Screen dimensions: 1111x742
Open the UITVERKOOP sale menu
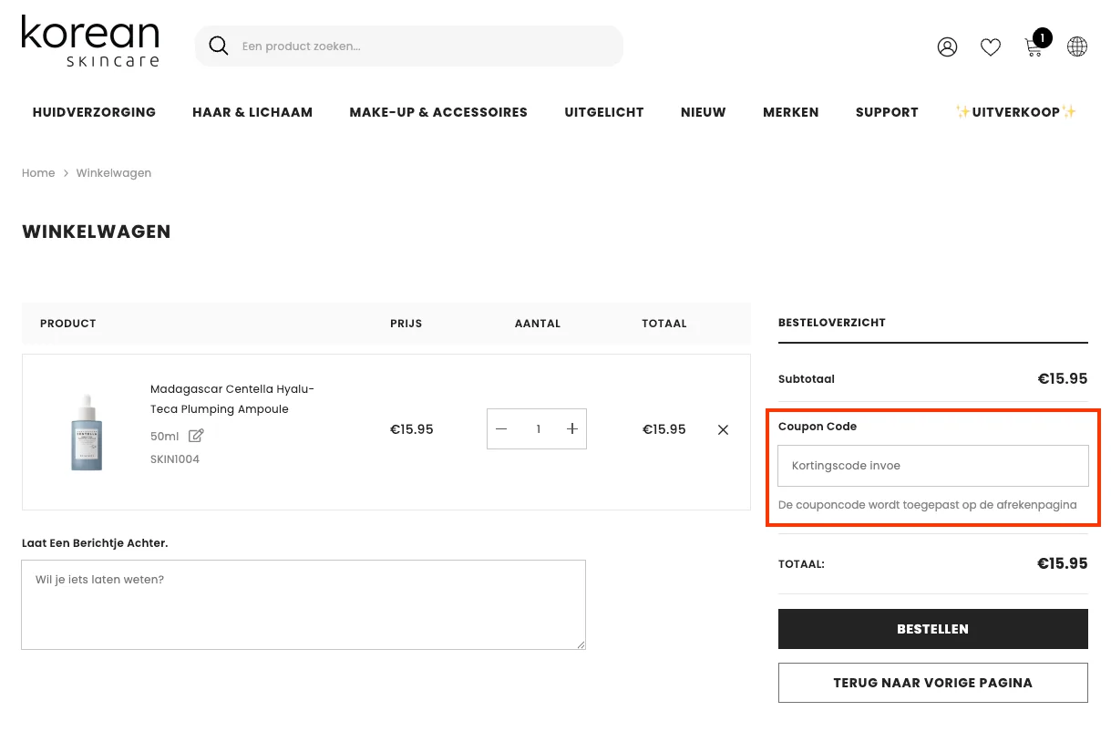point(1016,112)
